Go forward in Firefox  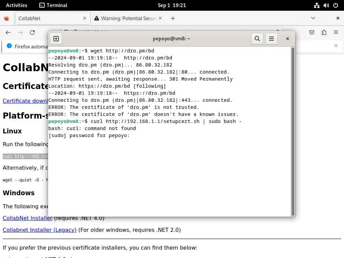click(x=20, y=33)
